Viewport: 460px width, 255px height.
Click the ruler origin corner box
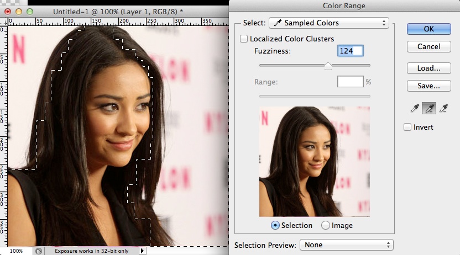click(x=3, y=21)
